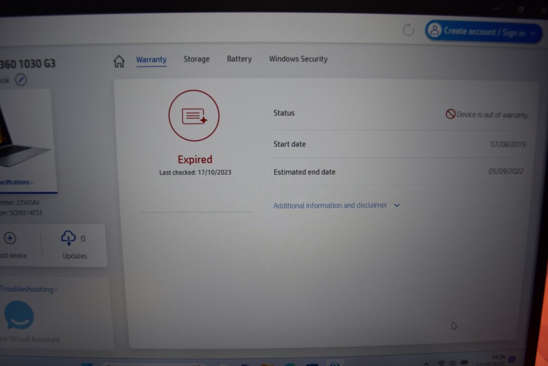
Task: Show hidden tray icons chevron
Action: point(426,364)
